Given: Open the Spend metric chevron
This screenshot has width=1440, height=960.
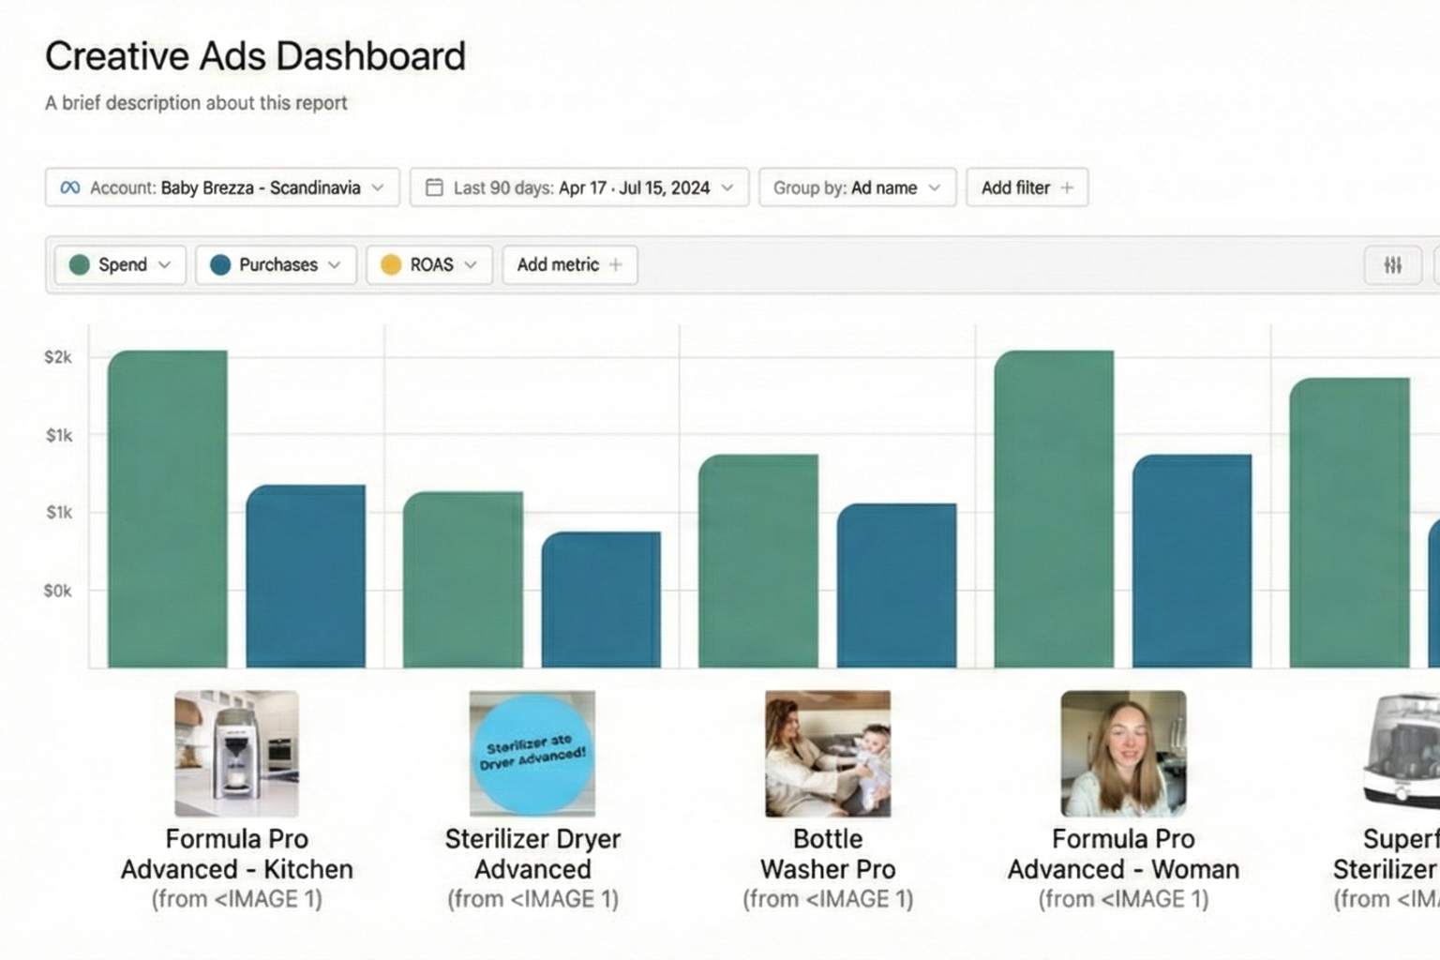Looking at the screenshot, I should tap(165, 265).
